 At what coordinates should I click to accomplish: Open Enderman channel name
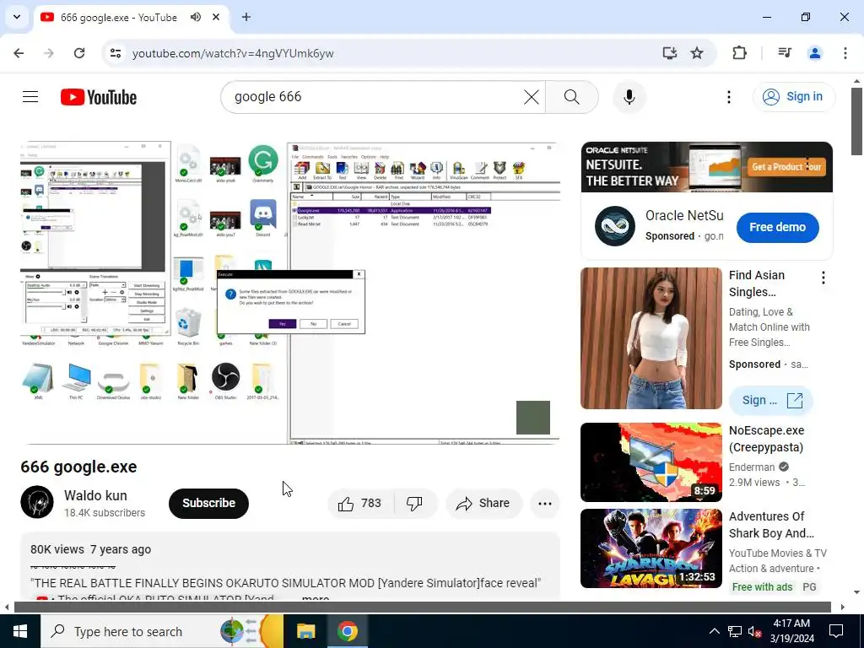[x=752, y=467]
